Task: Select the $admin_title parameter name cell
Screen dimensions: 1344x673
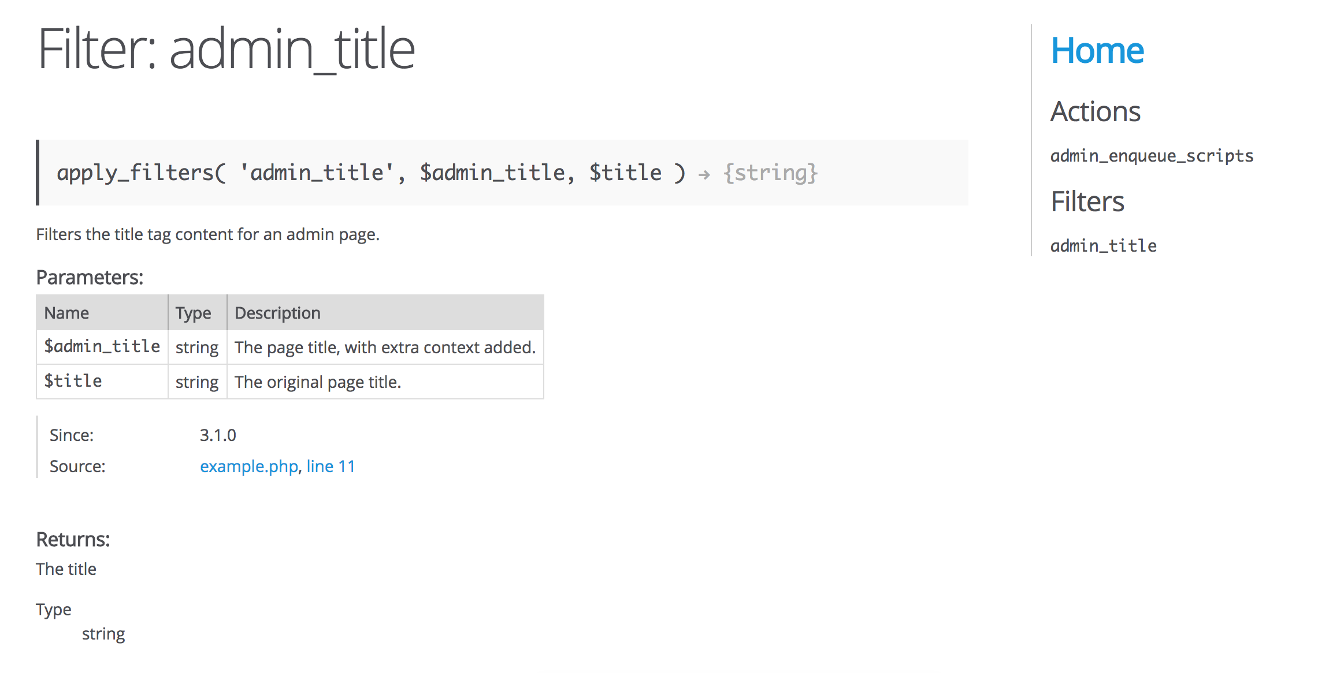Action: 102,346
